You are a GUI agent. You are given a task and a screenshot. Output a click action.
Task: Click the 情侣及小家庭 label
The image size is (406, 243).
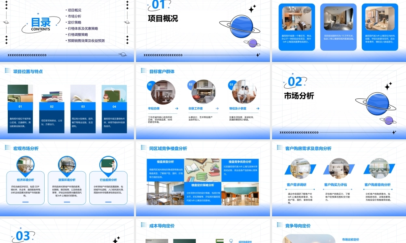[238, 109]
